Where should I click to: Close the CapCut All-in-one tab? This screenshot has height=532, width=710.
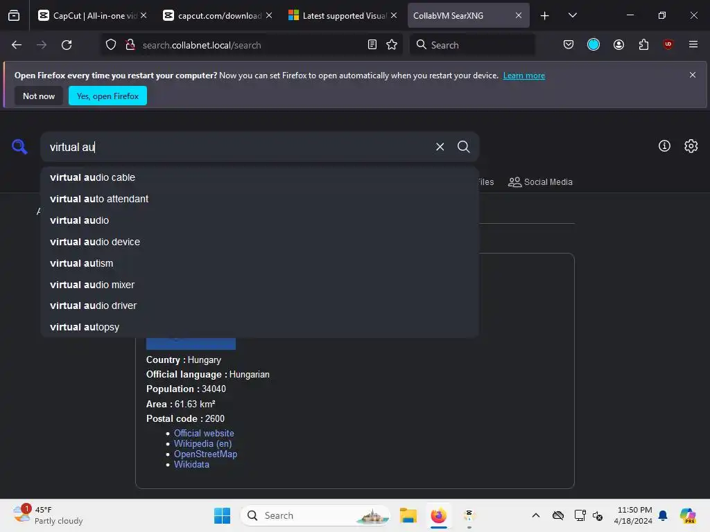144,15
